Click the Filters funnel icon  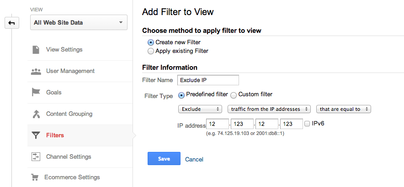pyautogui.click(x=36, y=135)
